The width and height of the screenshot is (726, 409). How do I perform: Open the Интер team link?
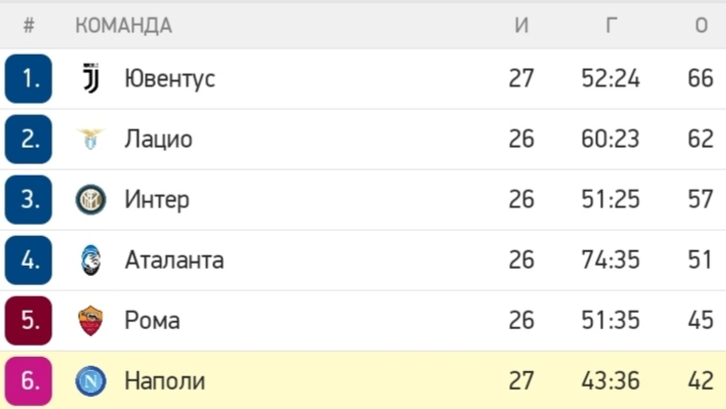(157, 200)
